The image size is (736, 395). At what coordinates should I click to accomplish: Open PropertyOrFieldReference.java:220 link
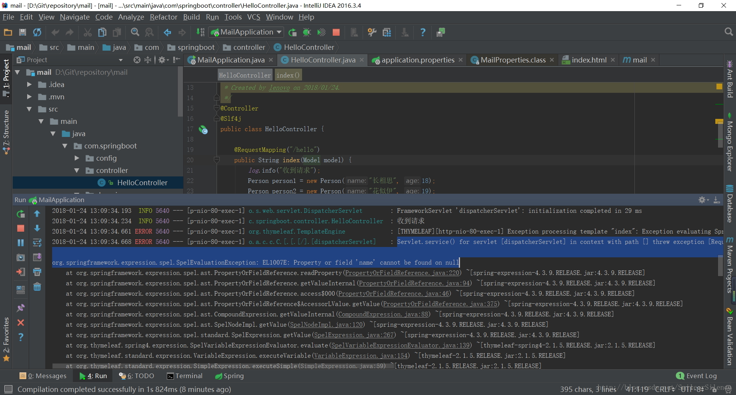click(402, 273)
